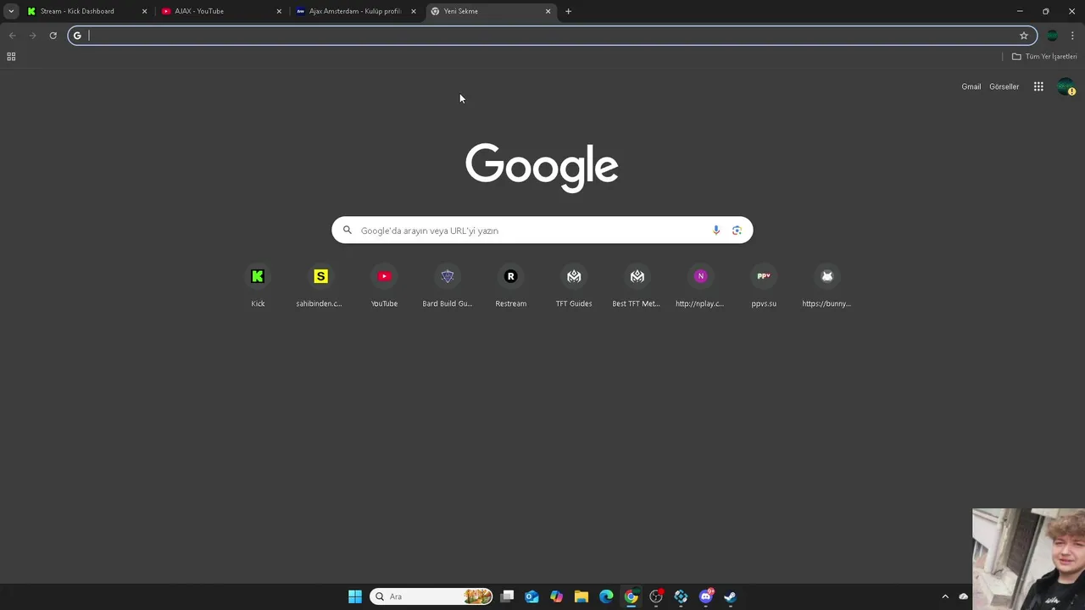
Task: Open Discord from the taskbar
Action: (x=706, y=596)
